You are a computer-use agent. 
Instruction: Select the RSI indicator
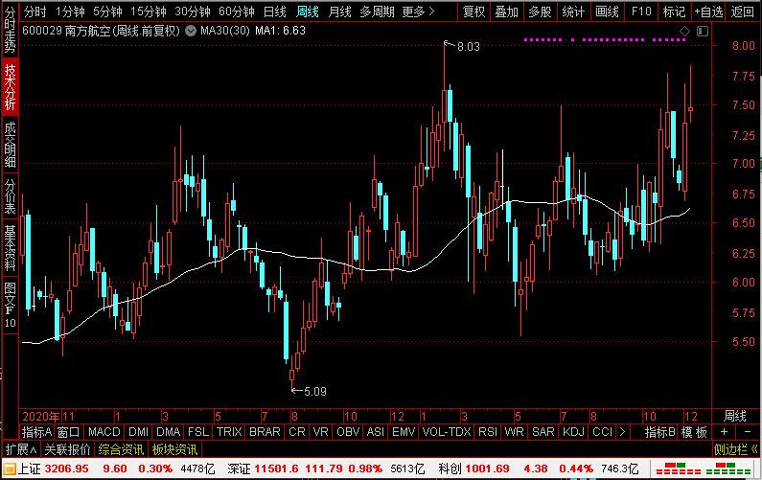point(488,432)
